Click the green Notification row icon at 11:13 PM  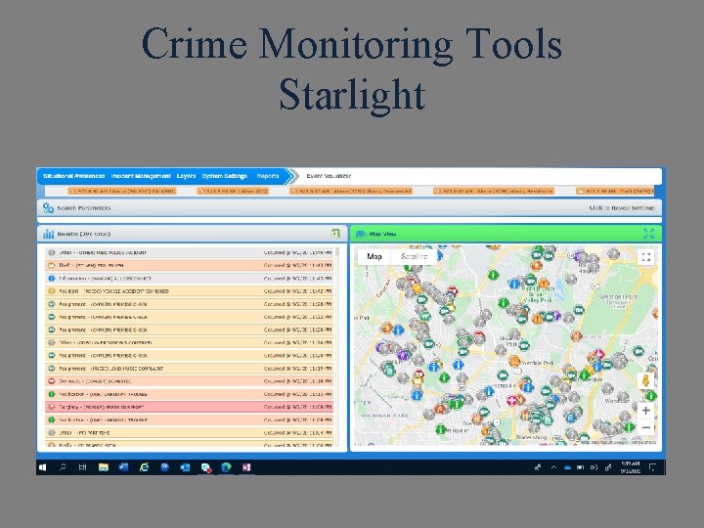click(x=52, y=394)
